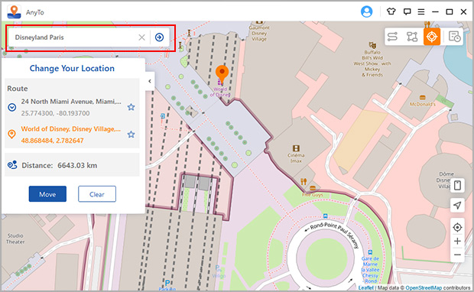This screenshot has height=292, width=474.
Task: Click the Miami start-point circle icon
Action: [11, 107]
